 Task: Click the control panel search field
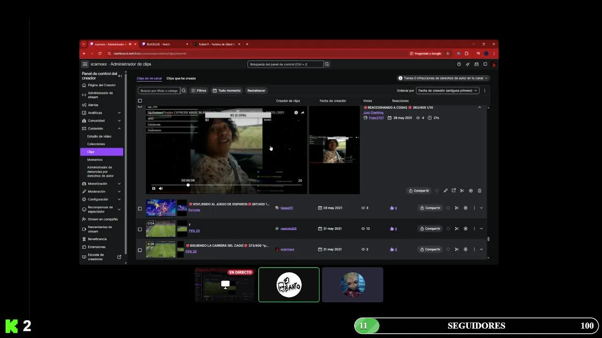pos(285,64)
